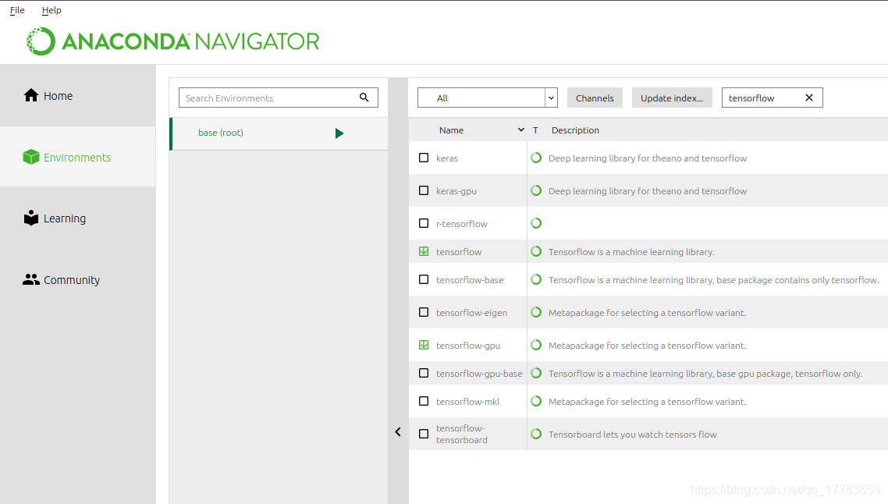The height and width of the screenshot is (504, 888).
Task: Open the All package filter dropdown
Action: pyautogui.click(x=488, y=98)
